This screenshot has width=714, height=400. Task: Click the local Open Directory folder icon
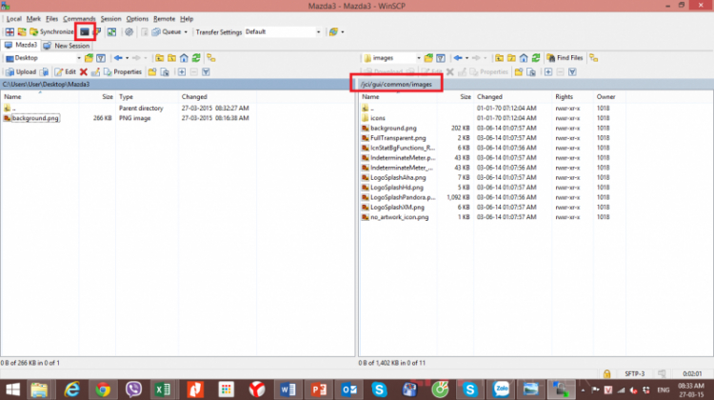pyautogui.click(x=89, y=58)
